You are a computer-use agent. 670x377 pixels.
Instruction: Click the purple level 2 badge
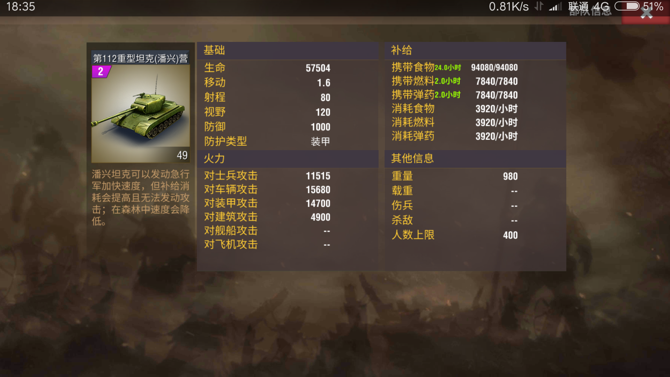[x=100, y=72]
